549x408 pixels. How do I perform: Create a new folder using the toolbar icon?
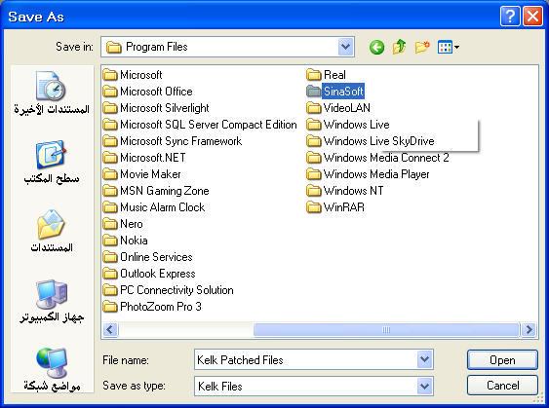pos(422,47)
